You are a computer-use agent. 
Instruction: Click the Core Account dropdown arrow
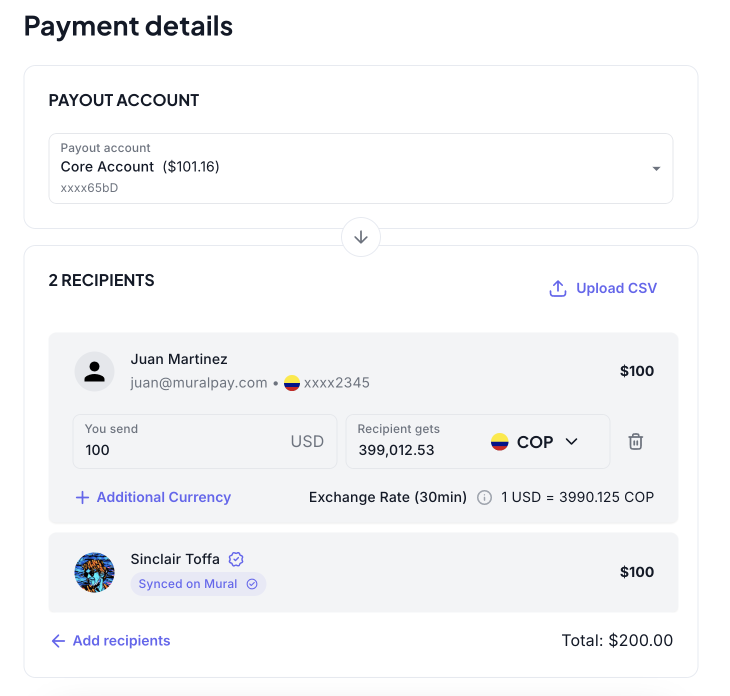point(656,169)
